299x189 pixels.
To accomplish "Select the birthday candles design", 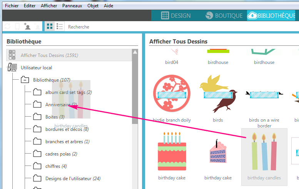I will click(264, 157).
